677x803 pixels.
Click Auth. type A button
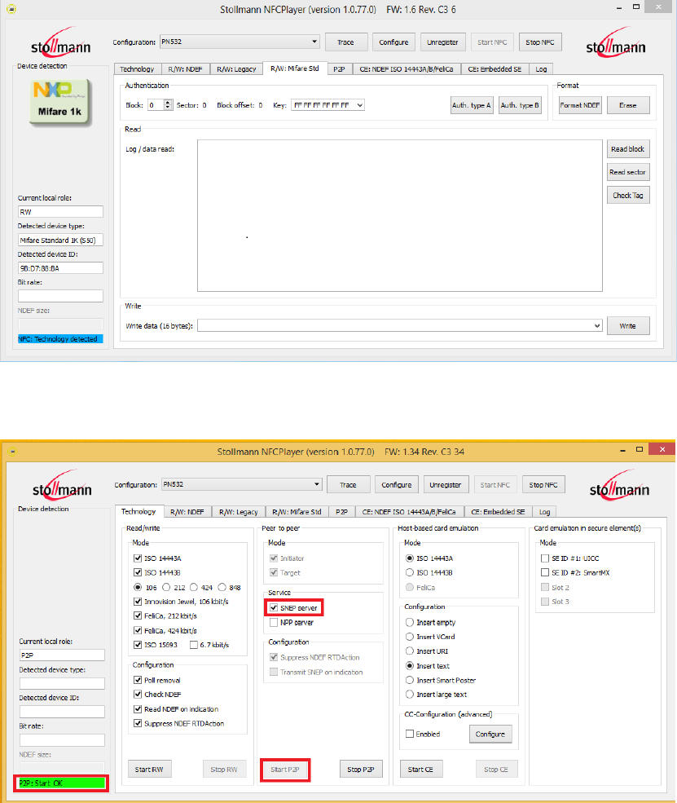472,105
